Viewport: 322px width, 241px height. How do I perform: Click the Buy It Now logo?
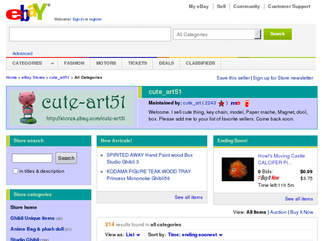[x=268, y=178]
